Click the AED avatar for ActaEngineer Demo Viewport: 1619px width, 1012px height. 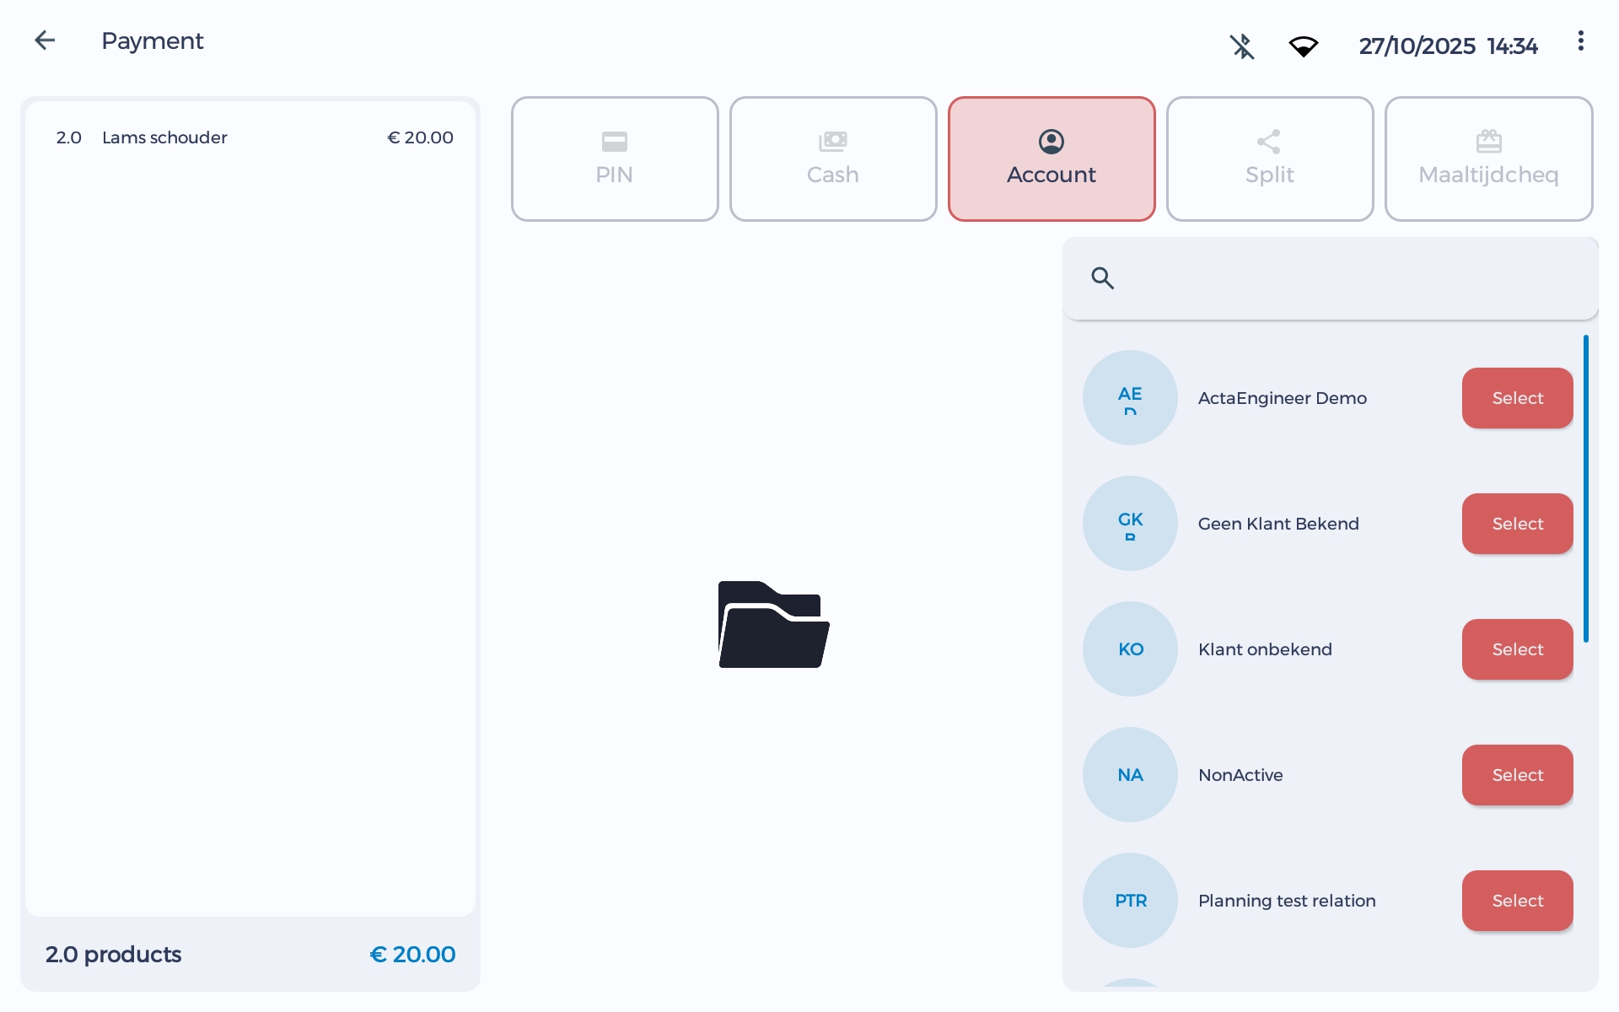[x=1130, y=398]
